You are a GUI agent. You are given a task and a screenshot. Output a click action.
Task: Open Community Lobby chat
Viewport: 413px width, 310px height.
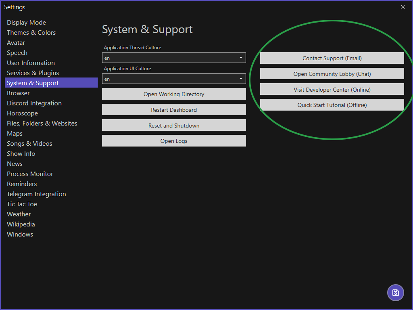pyautogui.click(x=332, y=74)
